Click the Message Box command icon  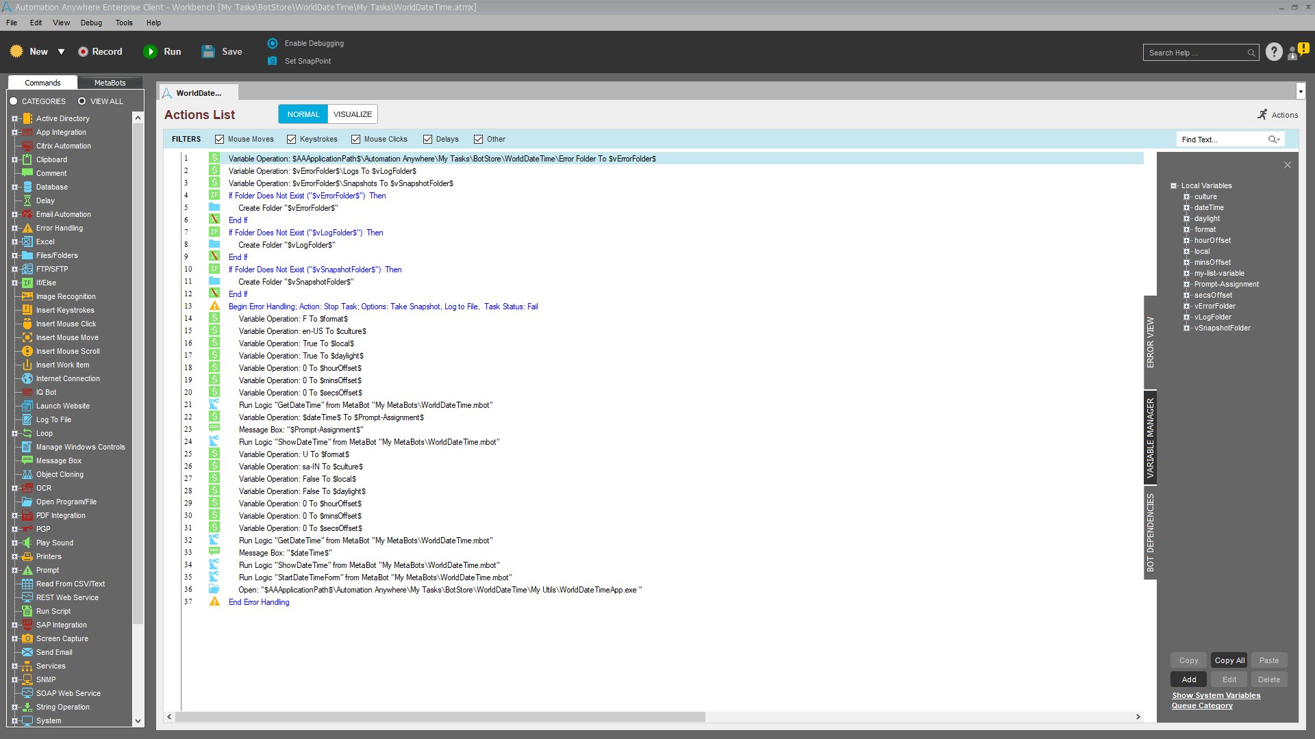point(27,461)
